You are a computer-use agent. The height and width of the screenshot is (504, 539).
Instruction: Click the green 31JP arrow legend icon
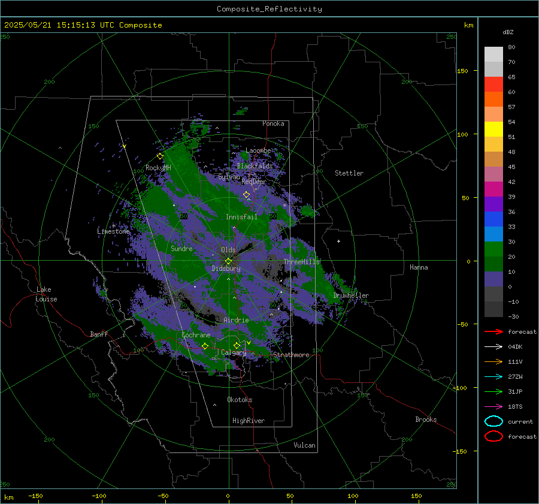pos(493,391)
